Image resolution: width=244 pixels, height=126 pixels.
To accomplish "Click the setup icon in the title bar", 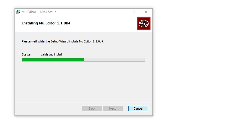I will pos(18,12).
